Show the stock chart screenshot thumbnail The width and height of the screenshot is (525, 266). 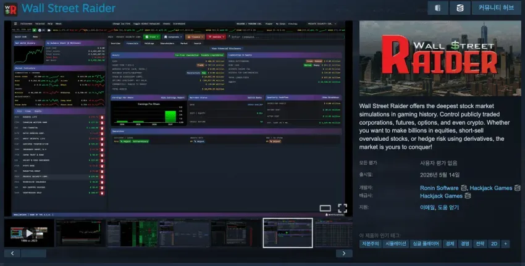click(80, 233)
